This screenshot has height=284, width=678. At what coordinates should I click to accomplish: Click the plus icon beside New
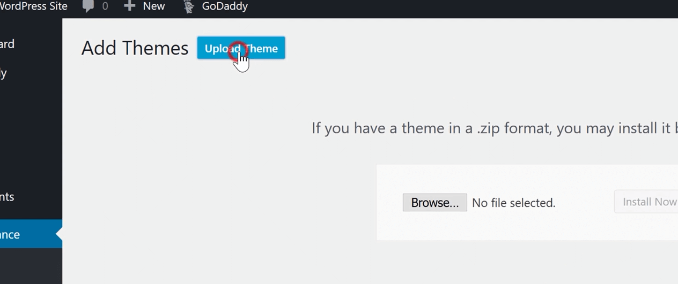[129, 6]
